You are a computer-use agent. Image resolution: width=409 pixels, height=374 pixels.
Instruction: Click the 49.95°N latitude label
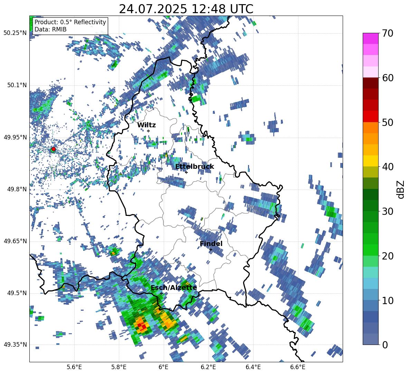pyautogui.click(x=15, y=137)
